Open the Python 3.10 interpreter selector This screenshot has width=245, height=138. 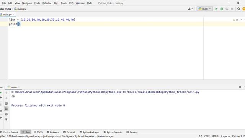pos(238,136)
